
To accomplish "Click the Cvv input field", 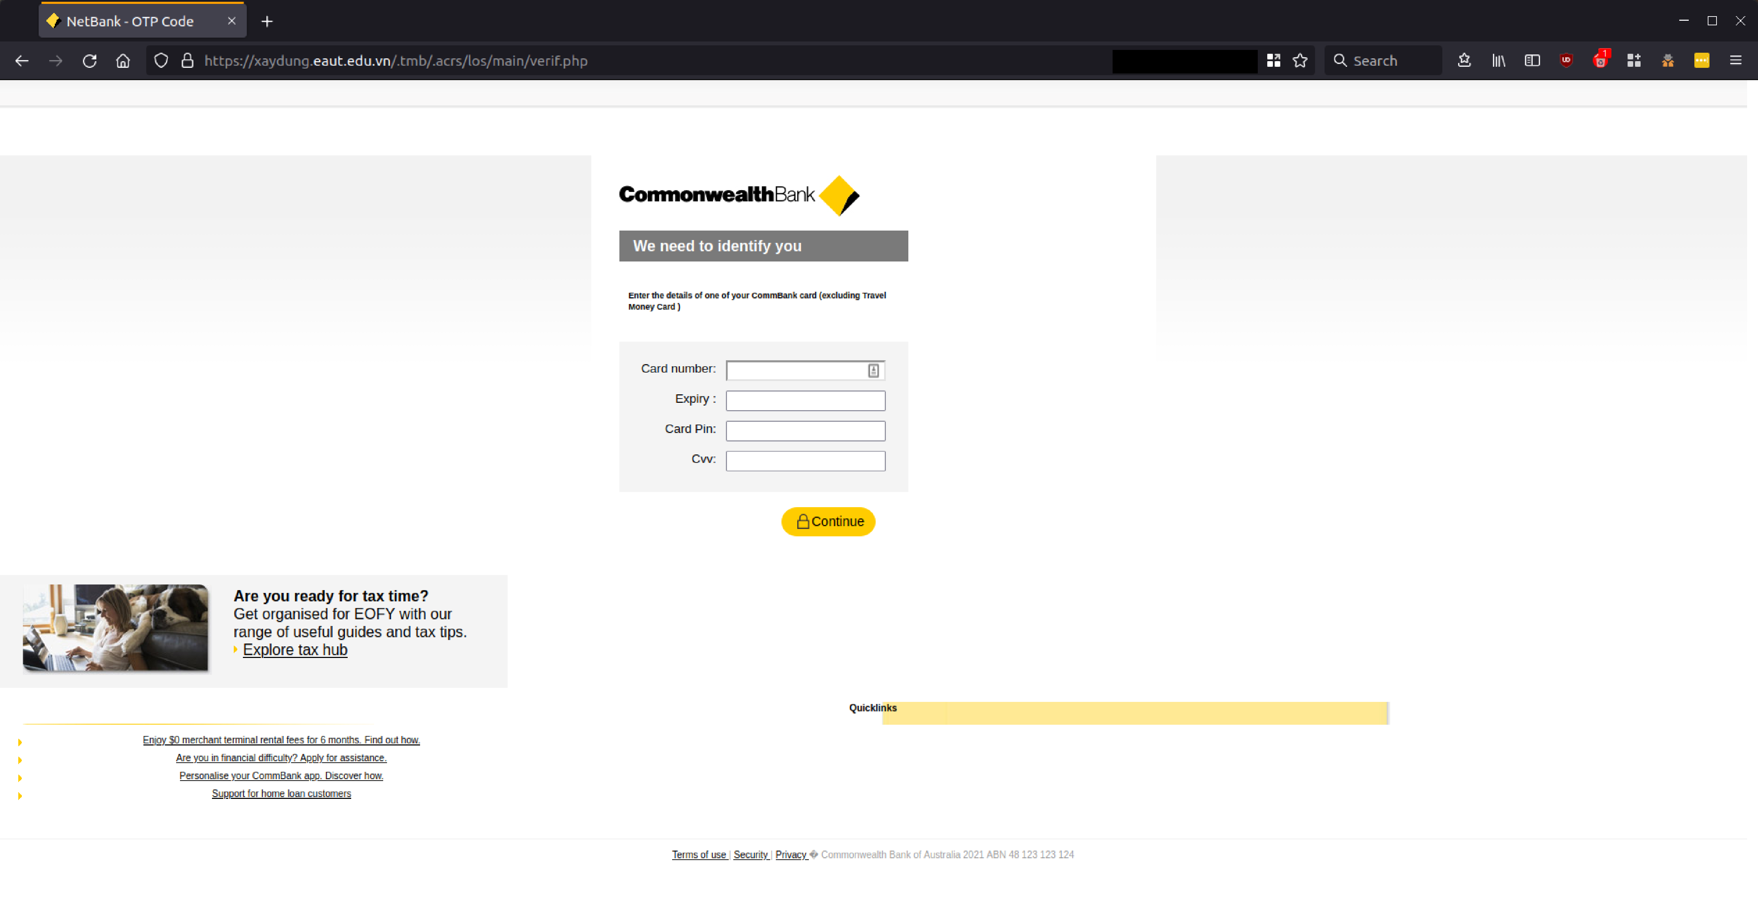I will [805, 461].
